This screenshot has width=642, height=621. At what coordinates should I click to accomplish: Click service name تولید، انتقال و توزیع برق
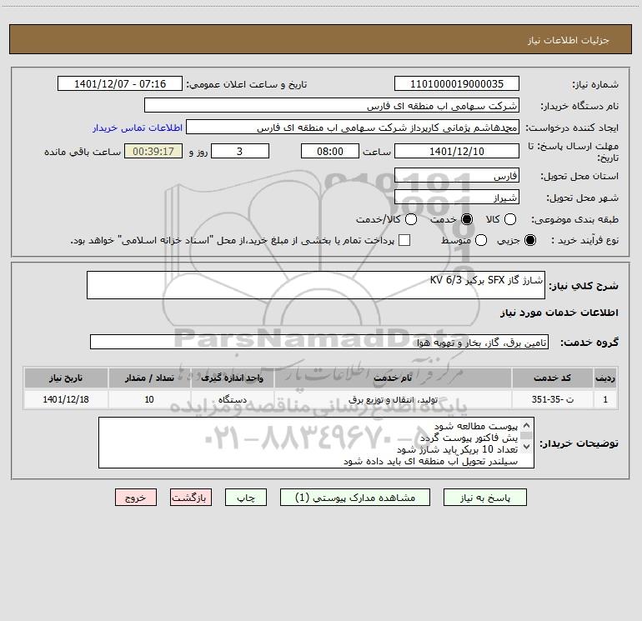coord(392,399)
